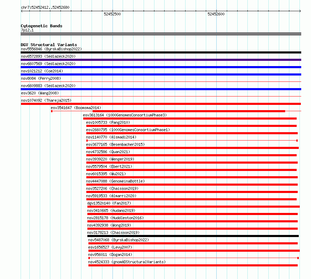Image resolution: width=311 pixels, height=279 pixels.
Task: Click nsv4524333 (gnomADStructuralVariants) label
Action: click(x=127, y=262)
